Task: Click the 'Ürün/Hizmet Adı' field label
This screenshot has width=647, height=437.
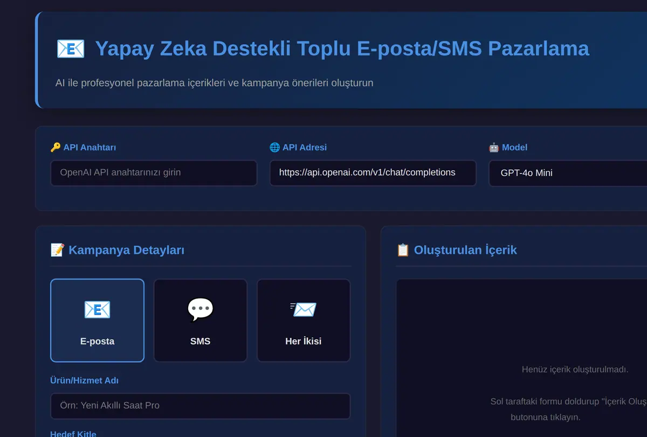Action: 84,380
